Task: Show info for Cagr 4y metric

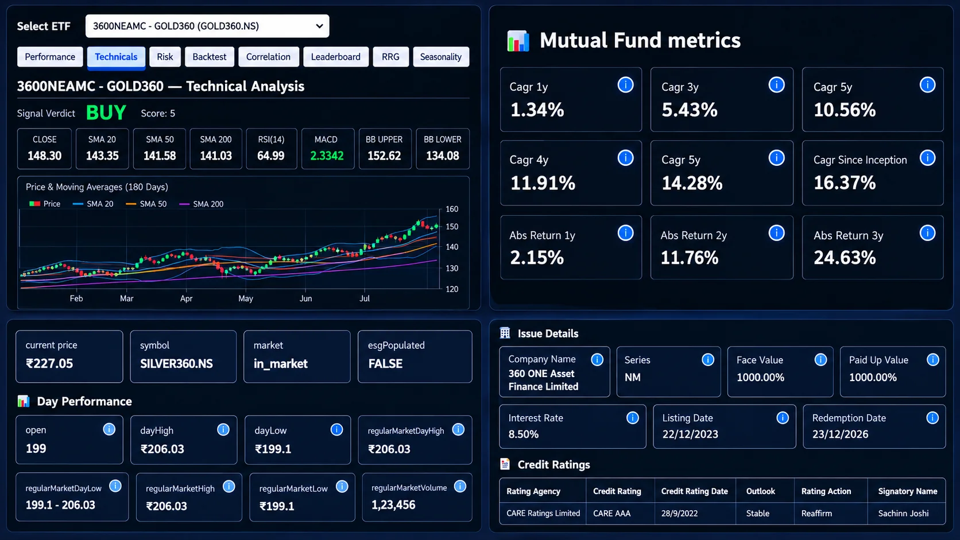Action: pyautogui.click(x=625, y=158)
